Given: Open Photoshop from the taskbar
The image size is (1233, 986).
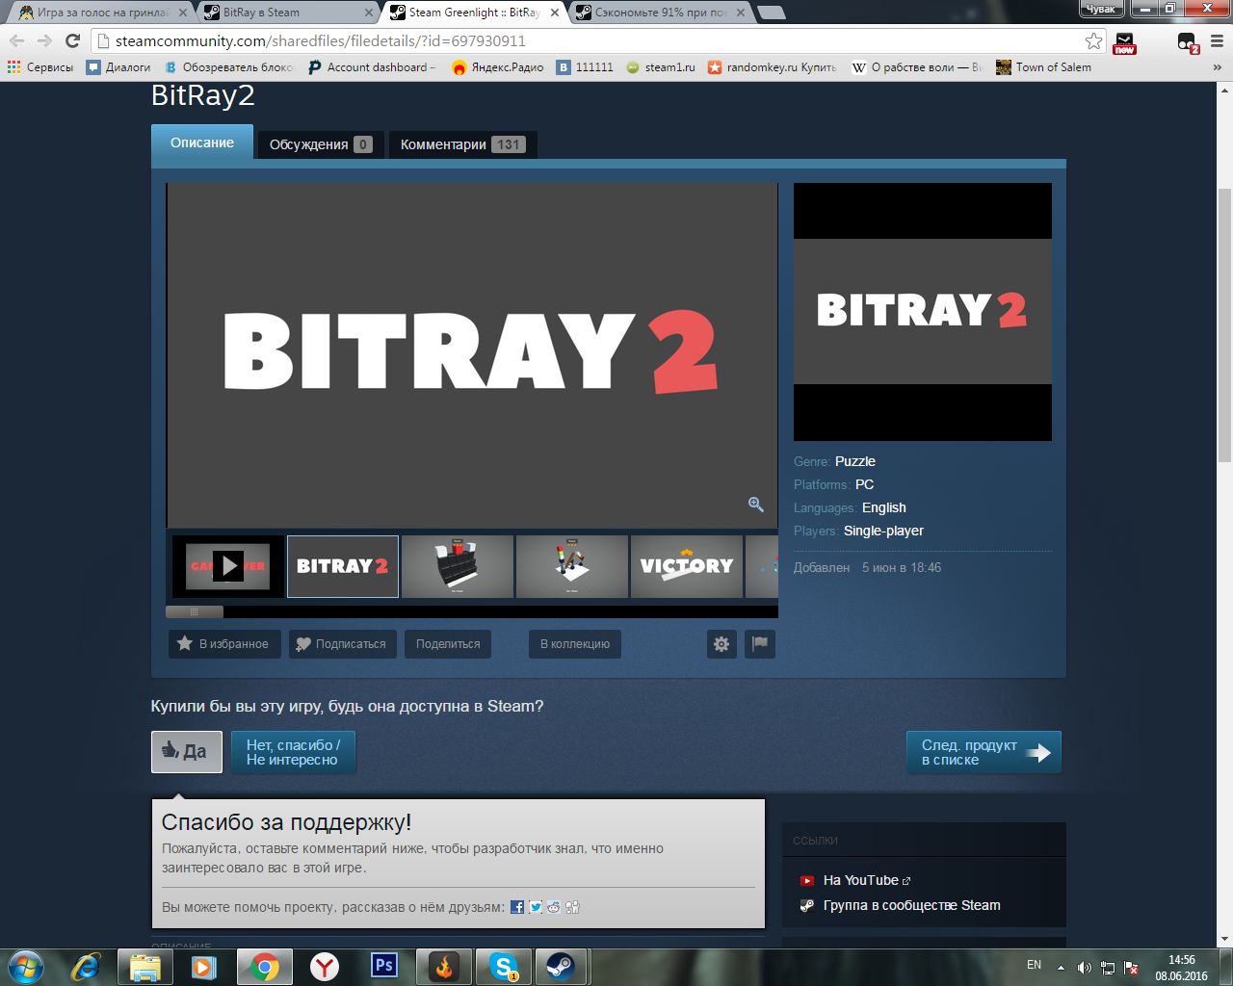Looking at the screenshot, I should click(x=384, y=966).
